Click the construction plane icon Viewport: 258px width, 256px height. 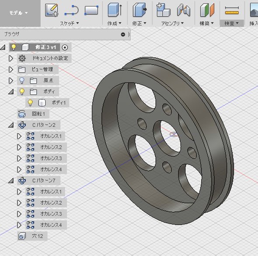tap(207, 10)
